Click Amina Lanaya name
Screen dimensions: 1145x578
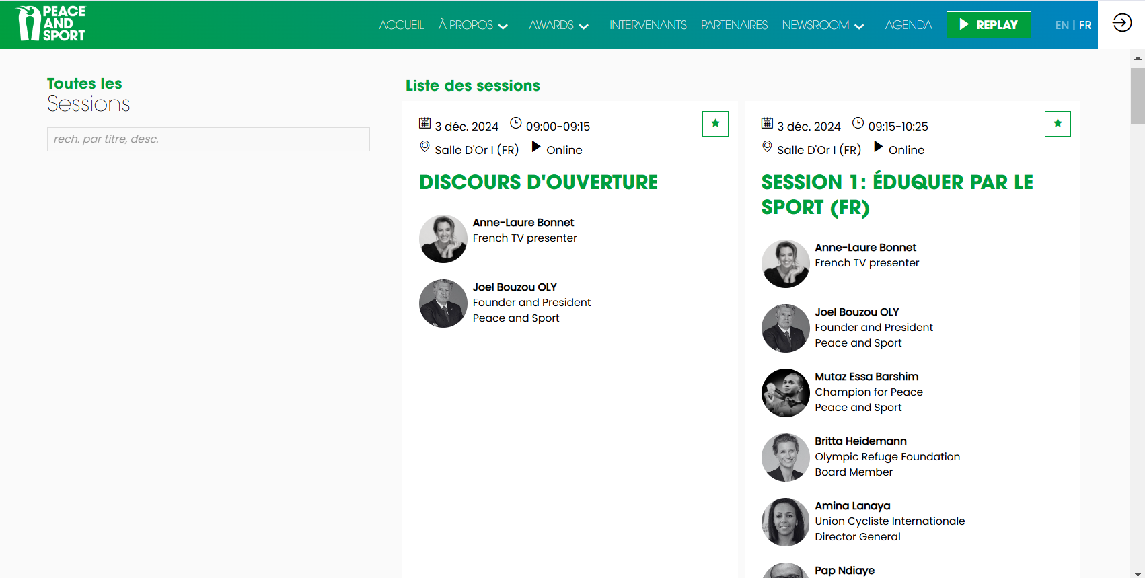point(852,506)
